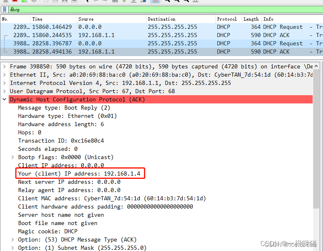Image resolution: width=323 pixels, height=251 pixels.
Task: Click the Ethernet II source a0:20:69:88:ba:c0 line
Action: [x=161, y=75]
